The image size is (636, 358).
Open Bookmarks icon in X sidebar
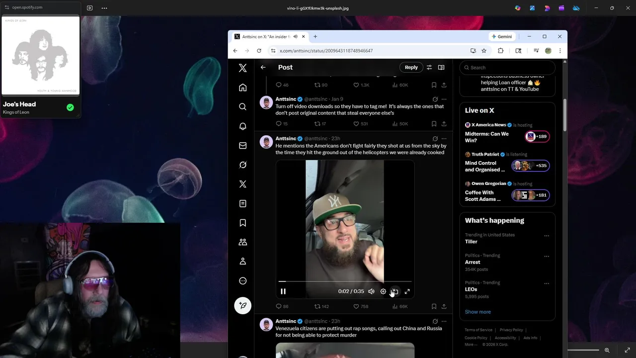pos(242,223)
